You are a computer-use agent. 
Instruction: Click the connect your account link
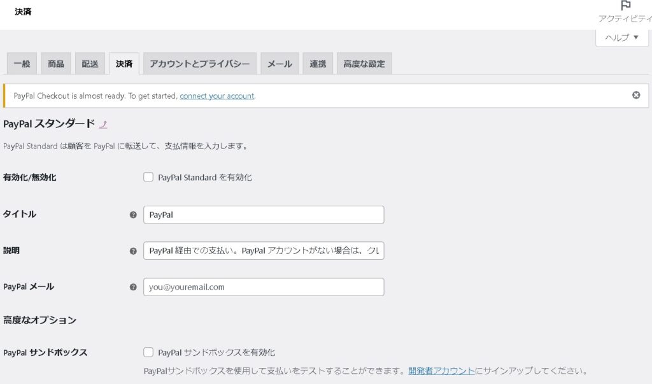pos(216,96)
